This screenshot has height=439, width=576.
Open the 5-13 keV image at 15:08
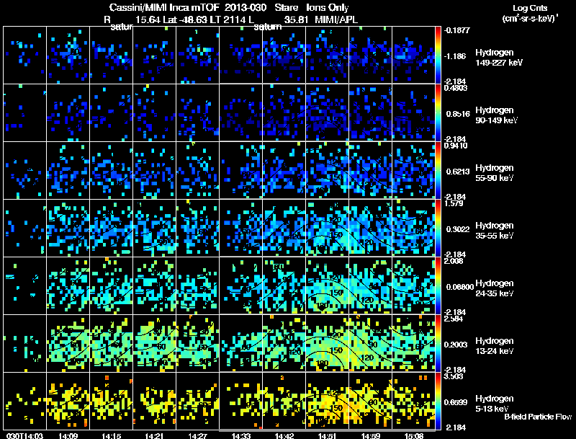[x=413, y=401]
